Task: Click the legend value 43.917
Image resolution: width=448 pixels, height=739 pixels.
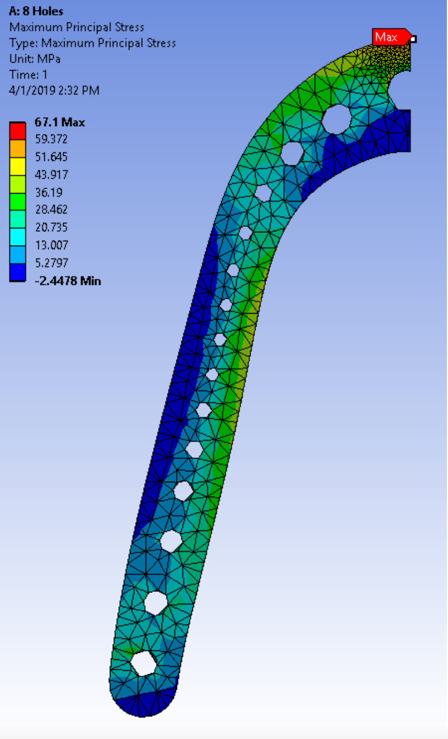Action: [x=51, y=175]
